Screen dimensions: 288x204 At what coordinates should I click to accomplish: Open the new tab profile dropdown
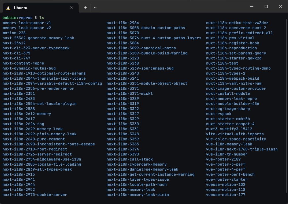(x=95, y=8)
